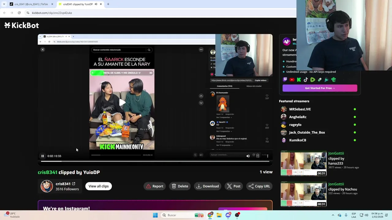Click the microphone tray icon
392x220 pixels.
[x=346, y=215]
